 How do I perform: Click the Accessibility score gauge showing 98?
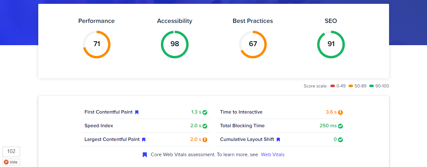click(x=175, y=45)
